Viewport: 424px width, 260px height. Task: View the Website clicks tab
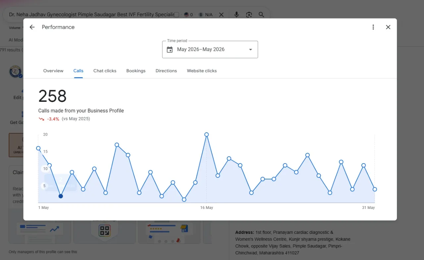pos(202,71)
